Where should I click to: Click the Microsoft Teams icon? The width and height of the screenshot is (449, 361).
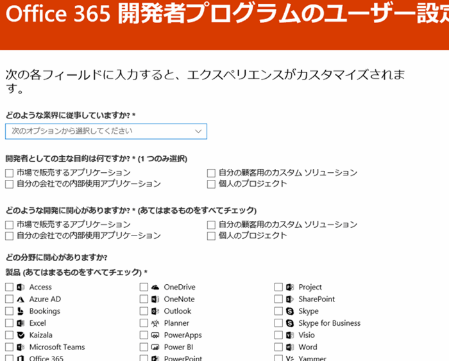point(21,347)
